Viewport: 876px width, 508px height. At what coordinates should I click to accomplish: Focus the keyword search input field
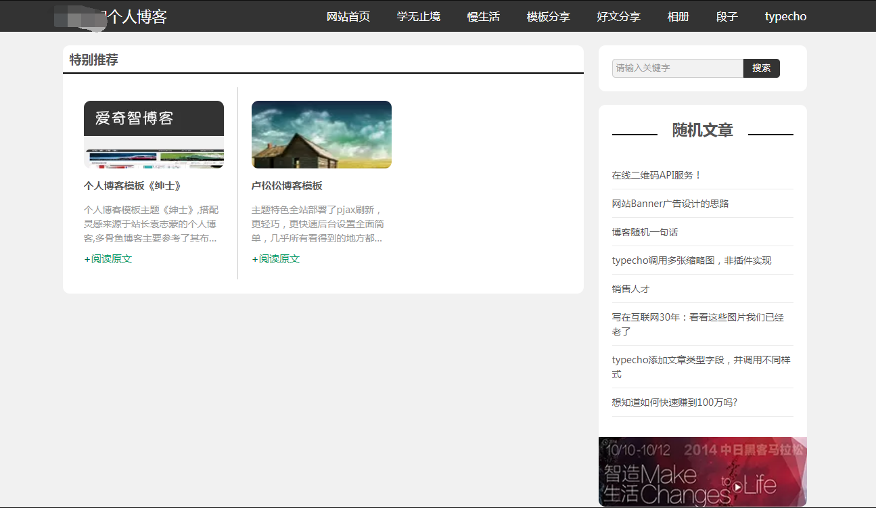point(677,68)
